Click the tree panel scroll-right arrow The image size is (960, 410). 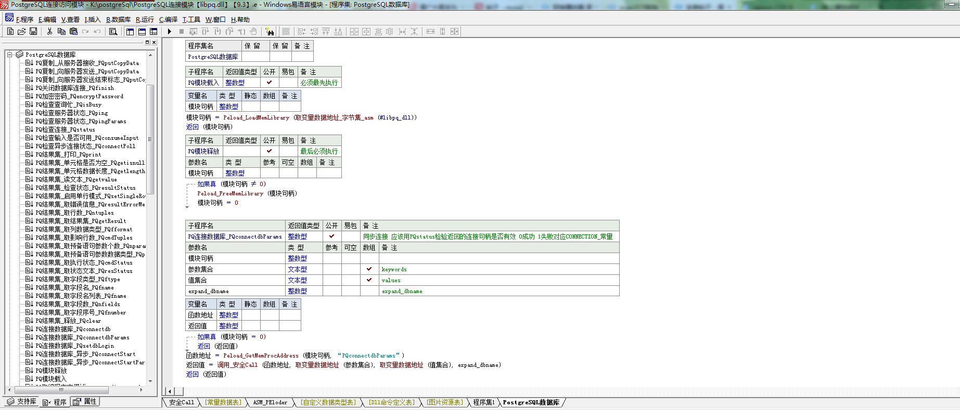coord(141,389)
